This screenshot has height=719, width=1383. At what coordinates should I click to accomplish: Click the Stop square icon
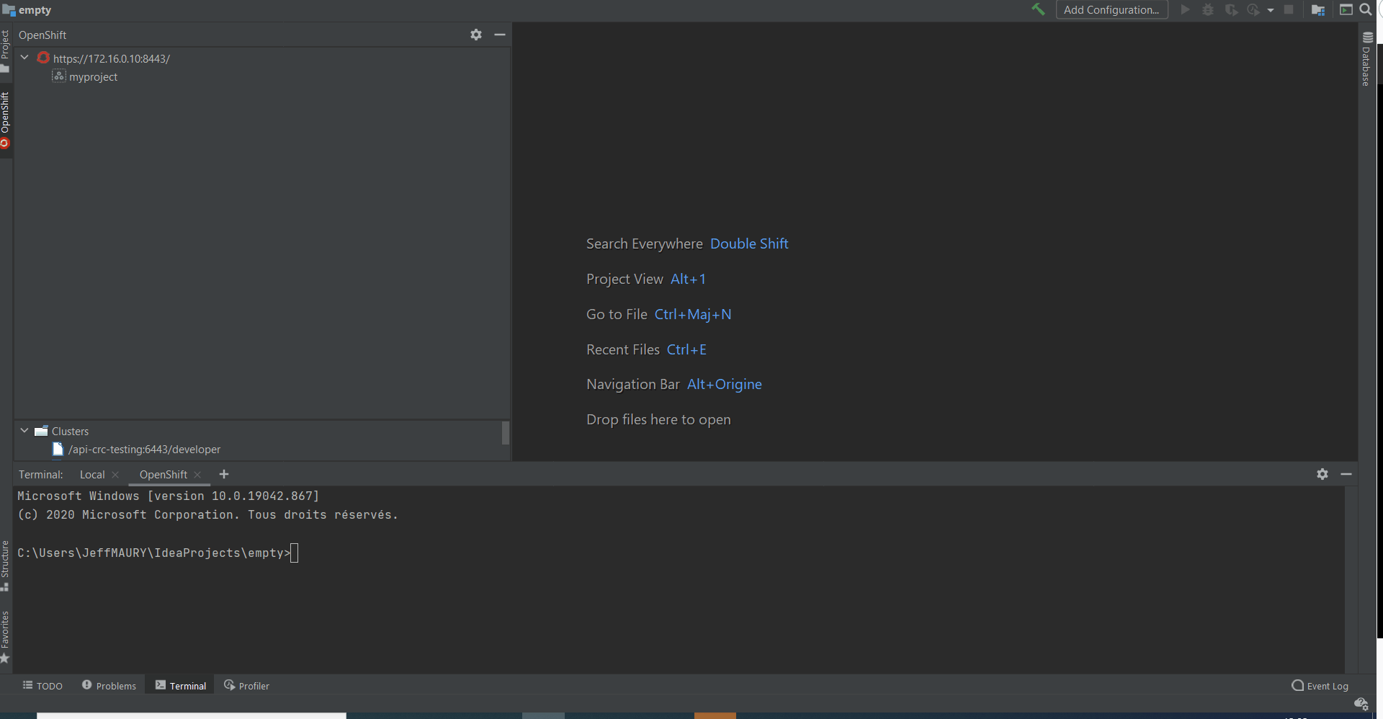tap(1289, 9)
